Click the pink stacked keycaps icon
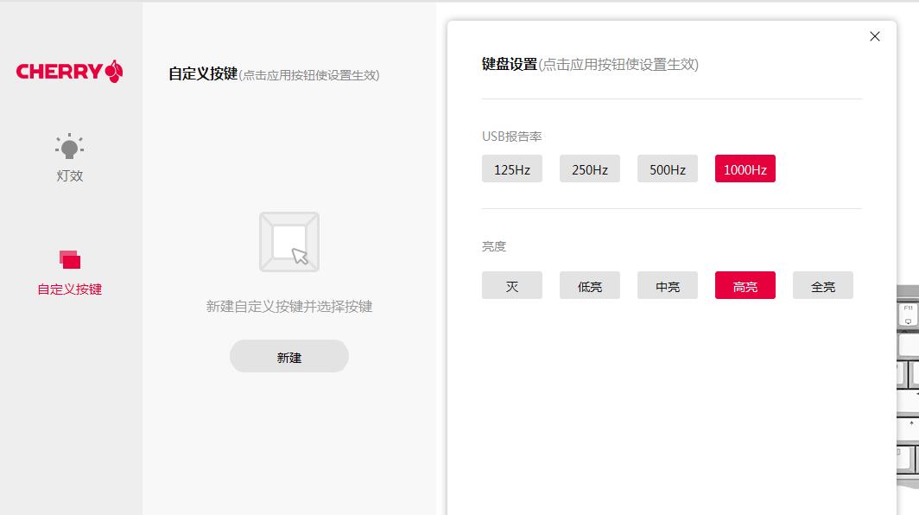Viewport: 919px width, 515px height. [69, 259]
